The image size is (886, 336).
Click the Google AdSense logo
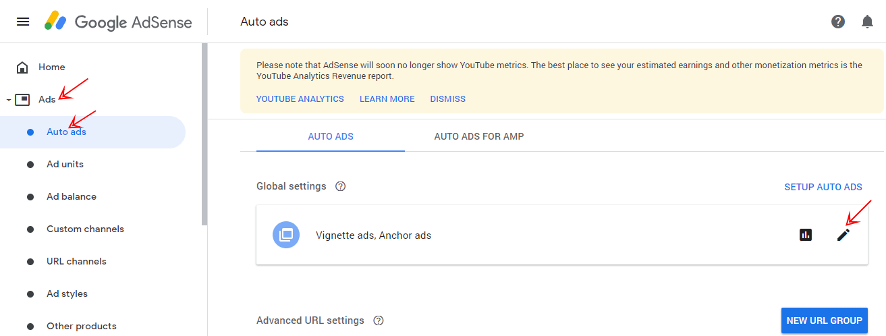pyautogui.click(x=118, y=22)
